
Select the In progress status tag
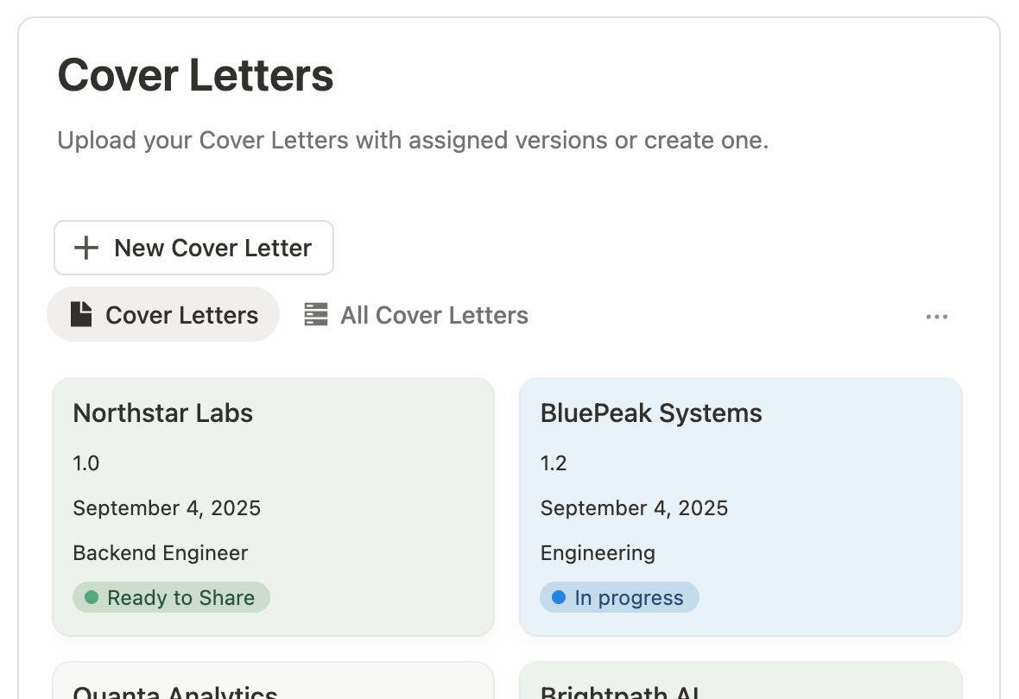(619, 597)
